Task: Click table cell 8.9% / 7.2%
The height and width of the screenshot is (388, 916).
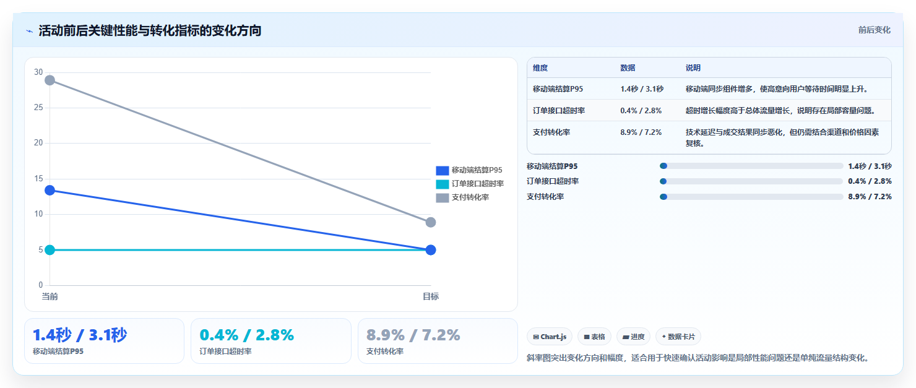Action: pos(641,132)
